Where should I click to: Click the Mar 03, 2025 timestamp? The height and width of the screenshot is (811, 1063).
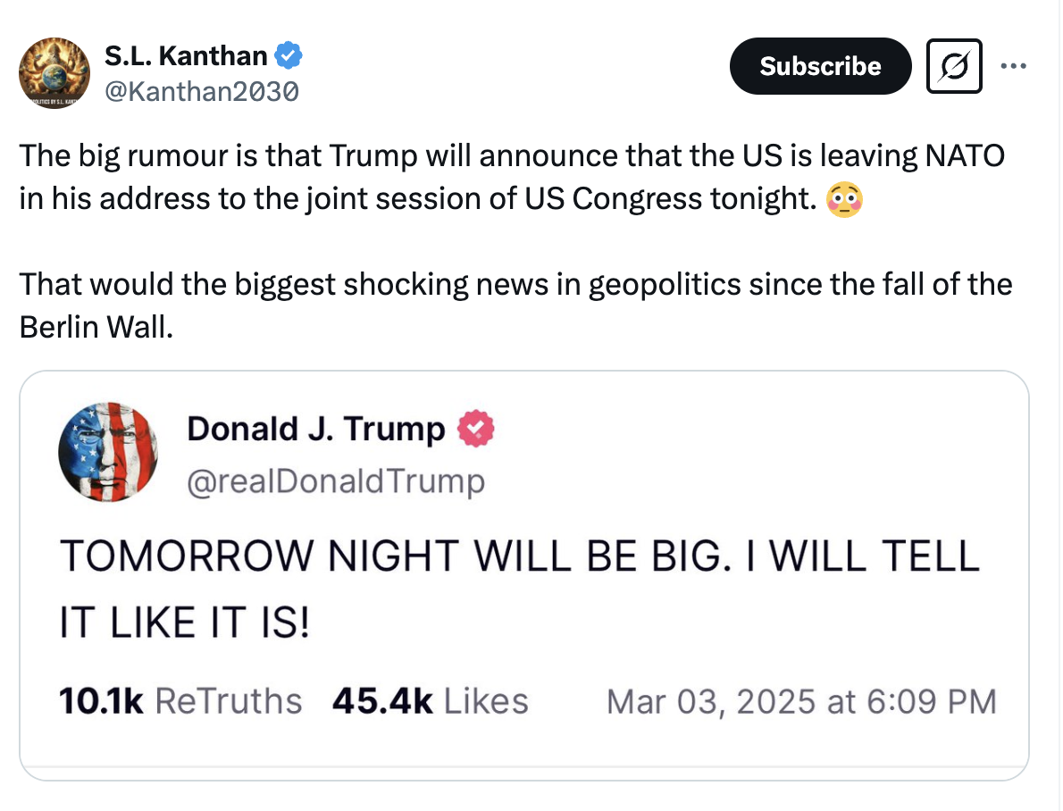[800, 701]
